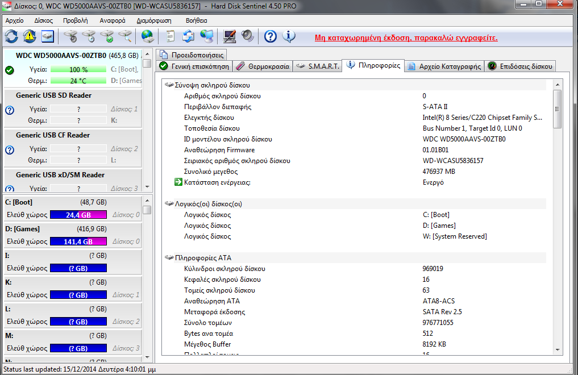Open the Δίσκος menu
578x375 pixels.
click(44, 20)
